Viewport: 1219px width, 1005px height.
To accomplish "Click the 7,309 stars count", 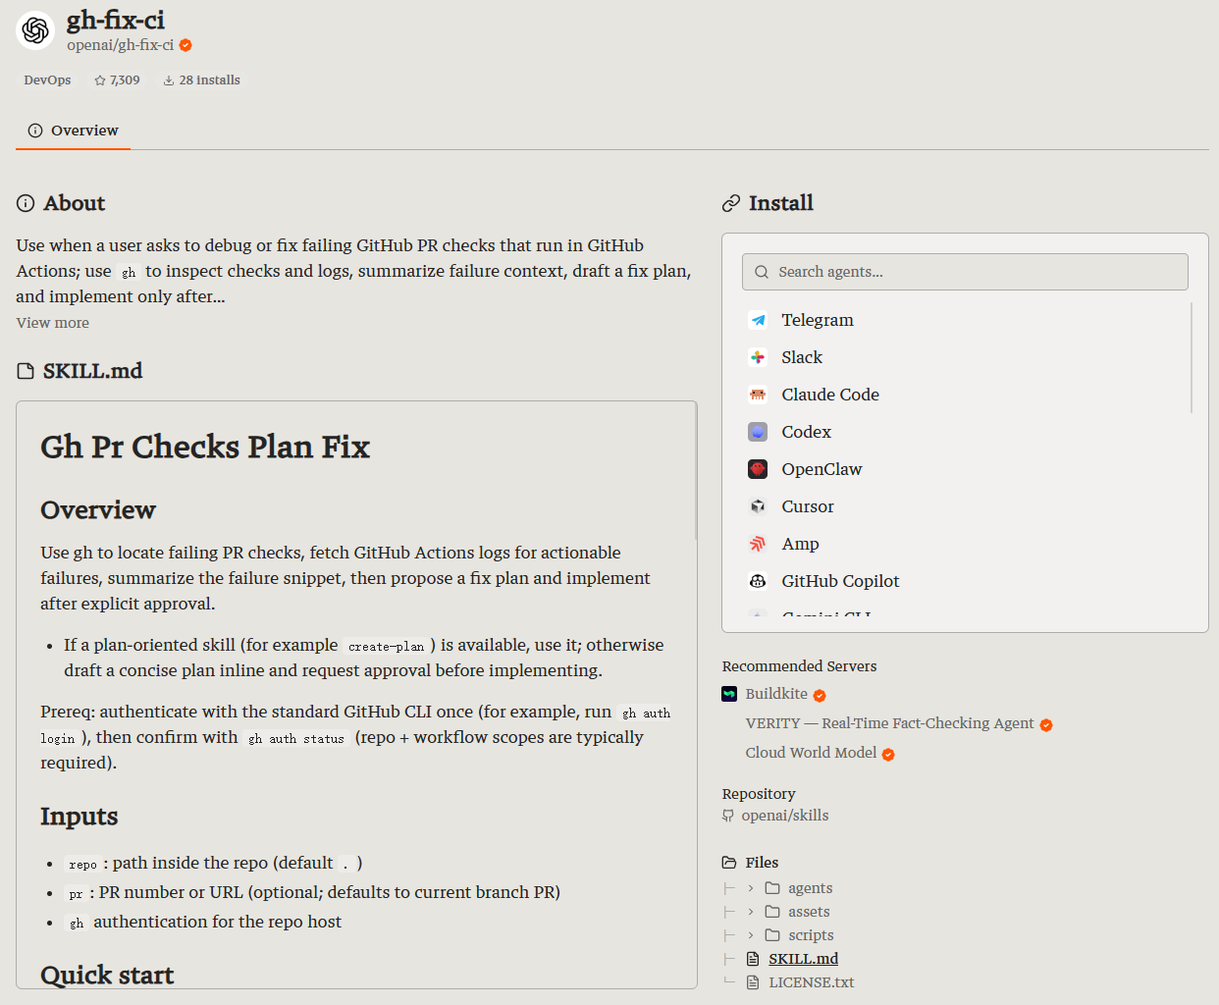I will pos(125,80).
